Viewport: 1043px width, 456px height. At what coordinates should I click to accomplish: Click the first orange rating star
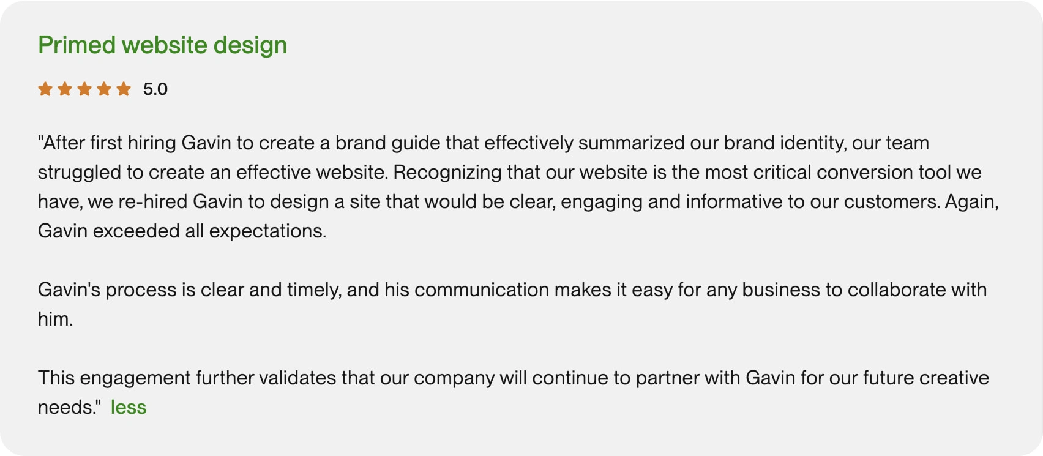[45, 89]
